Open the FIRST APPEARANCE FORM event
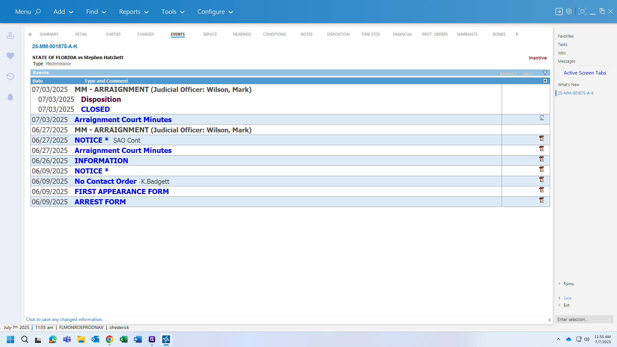The height and width of the screenshot is (347, 617). (122, 191)
